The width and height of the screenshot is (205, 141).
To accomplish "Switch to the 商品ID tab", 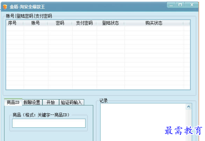I will point(13,102).
